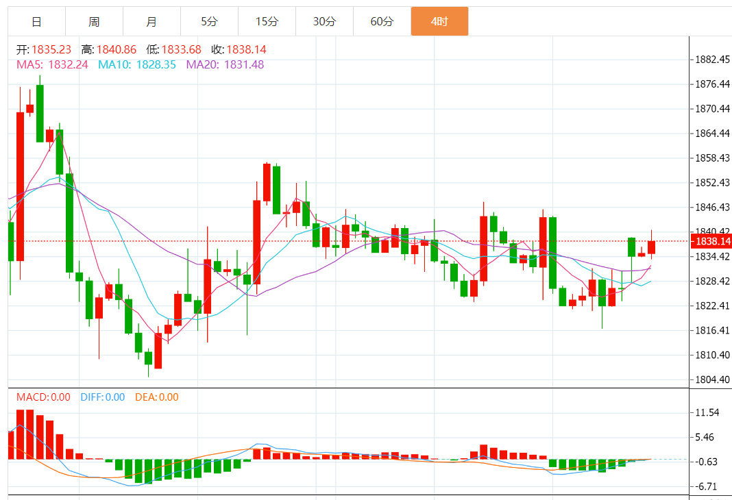The width and height of the screenshot is (732, 500).
Task: Click the high price 1840.86 value
Action: (x=117, y=49)
